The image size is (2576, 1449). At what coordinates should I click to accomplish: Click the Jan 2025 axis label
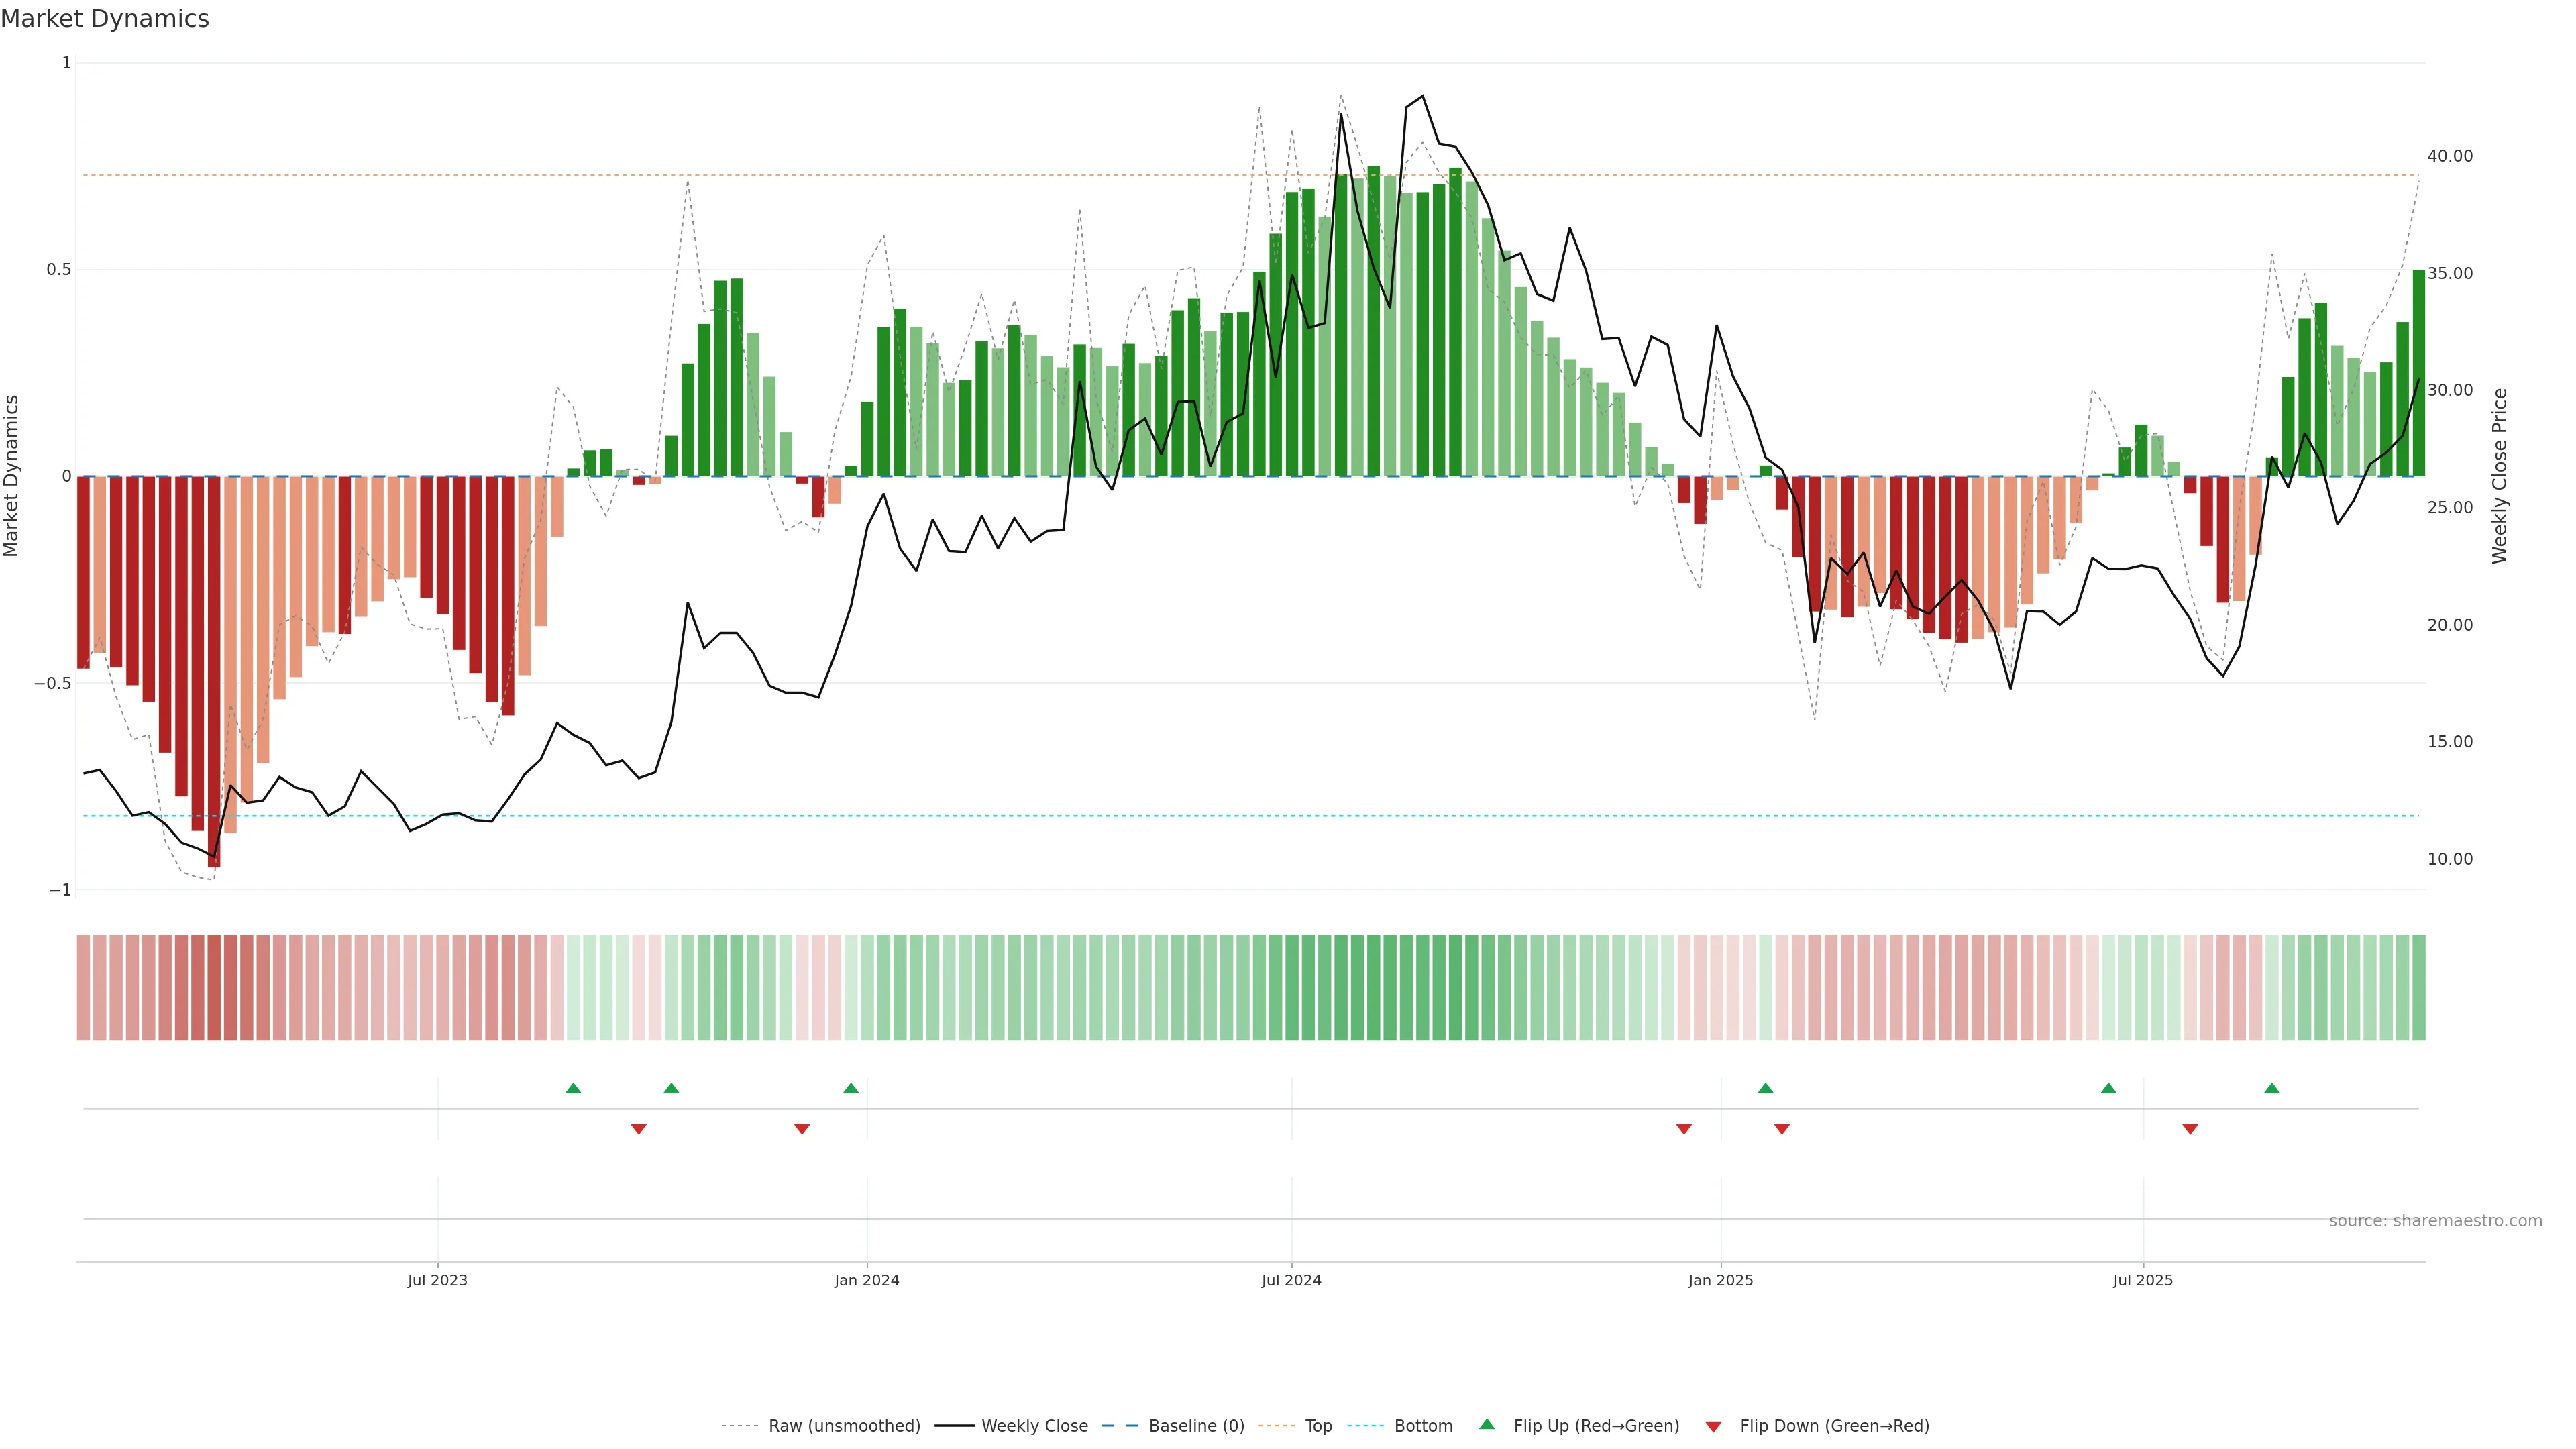point(1720,1280)
